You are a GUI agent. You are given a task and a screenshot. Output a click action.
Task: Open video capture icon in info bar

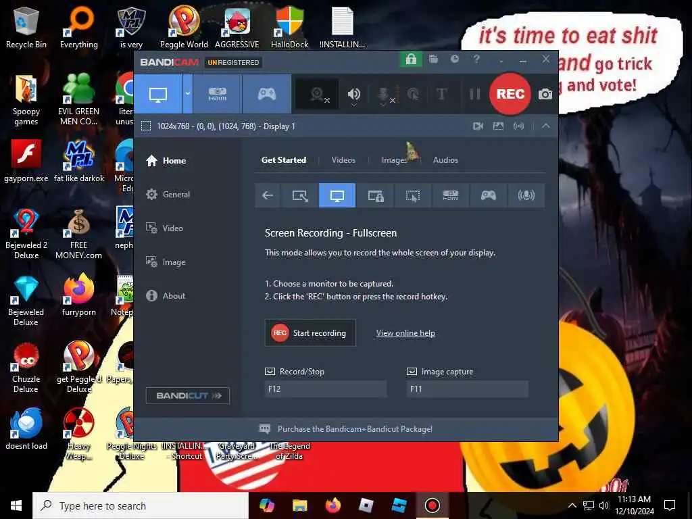[478, 126]
